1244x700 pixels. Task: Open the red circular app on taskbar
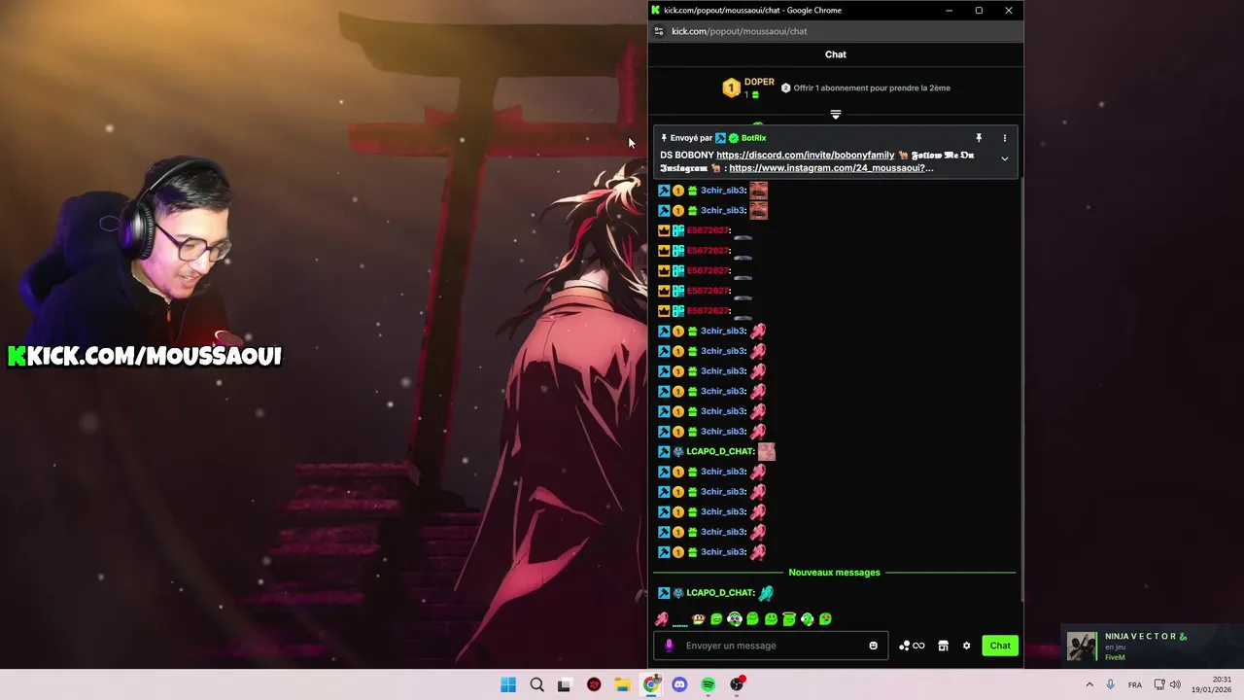point(594,684)
